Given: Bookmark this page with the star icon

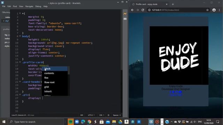Looking at the screenshot, I should pyautogui.click(x=207, y=10).
